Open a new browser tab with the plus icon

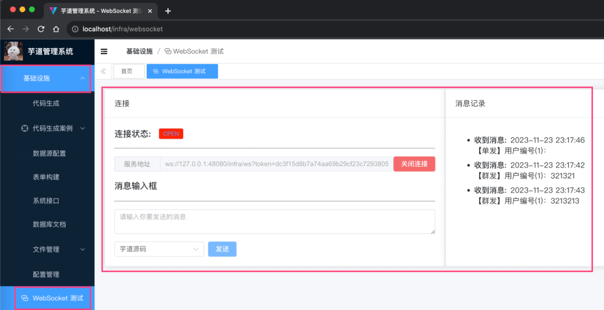coord(167,10)
